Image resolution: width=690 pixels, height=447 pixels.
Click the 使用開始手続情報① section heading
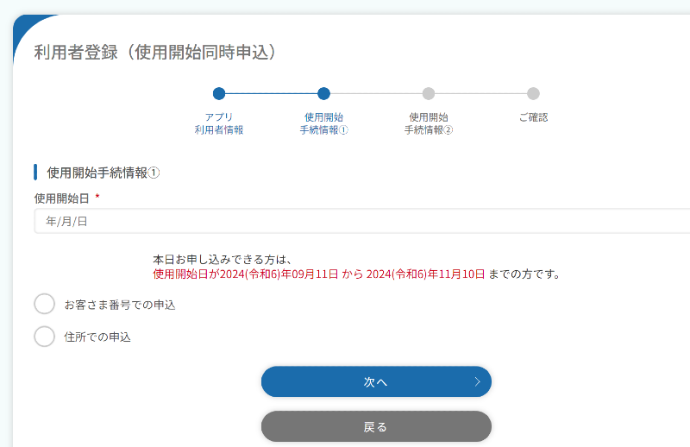(103, 173)
